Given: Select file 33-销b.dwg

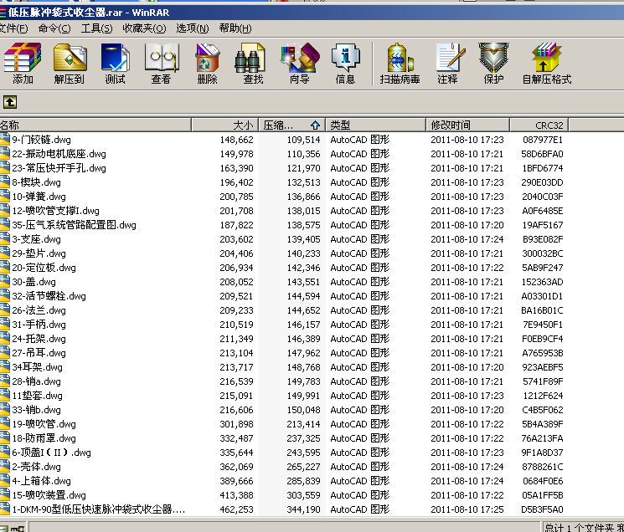Looking at the screenshot, I should (37, 410).
